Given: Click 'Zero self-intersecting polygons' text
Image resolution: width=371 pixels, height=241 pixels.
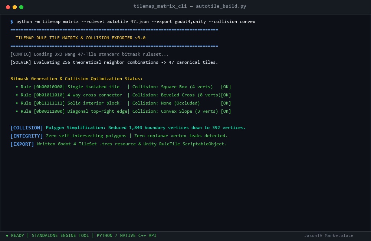Looking at the screenshot, I should [x=86, y=136].
